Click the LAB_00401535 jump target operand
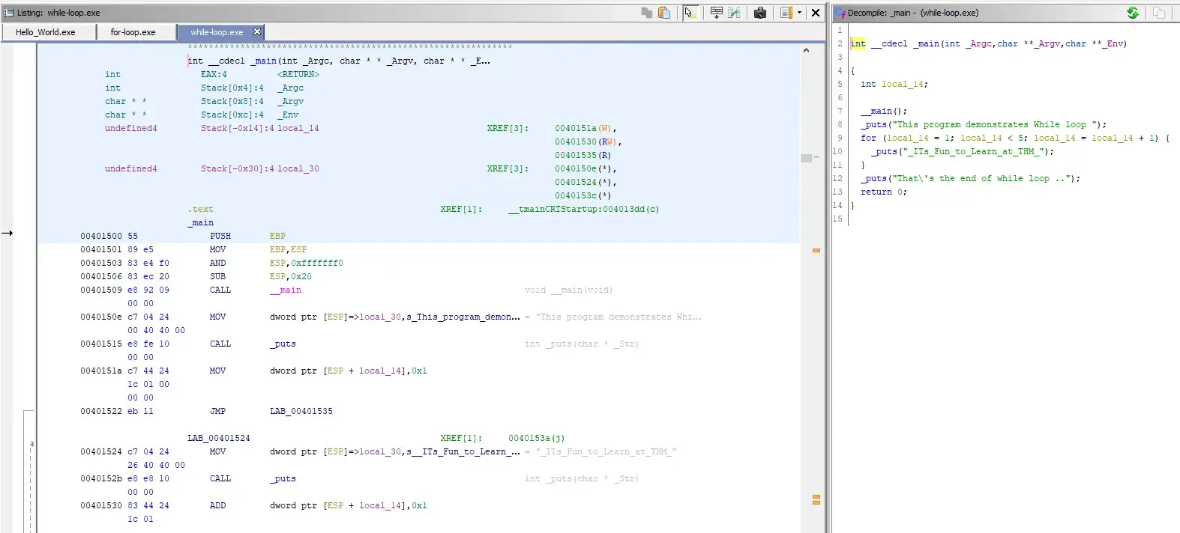Viewport: 1180px width, 533px height. (301, 411)
